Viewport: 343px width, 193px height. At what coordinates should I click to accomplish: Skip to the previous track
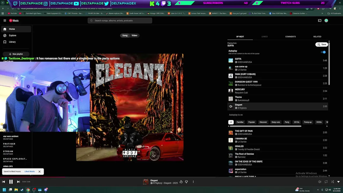pyautogui.click(x=3, y=182)
